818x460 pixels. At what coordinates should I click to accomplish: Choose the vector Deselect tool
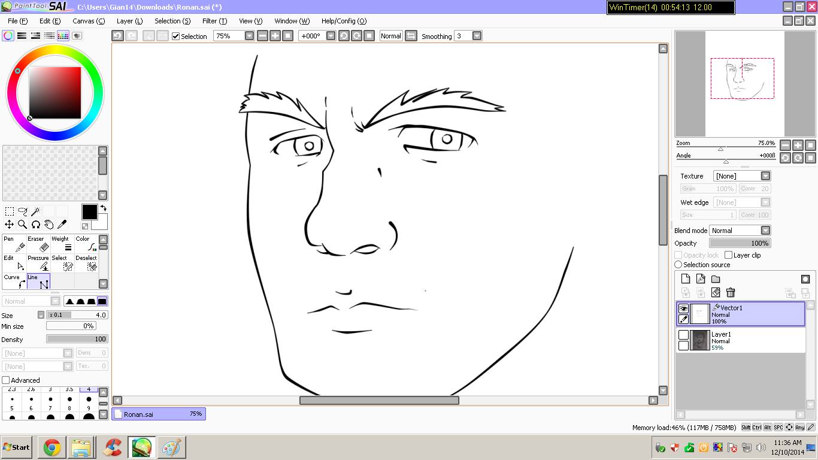[86, 263]
